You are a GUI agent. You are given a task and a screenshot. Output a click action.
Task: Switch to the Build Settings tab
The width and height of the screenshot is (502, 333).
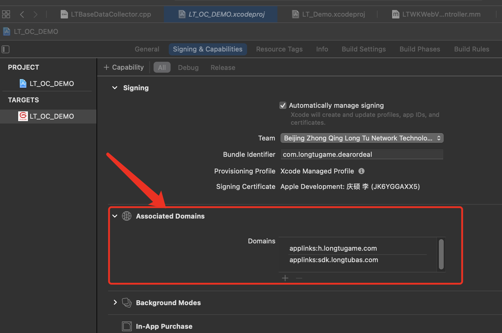(364, 49)
